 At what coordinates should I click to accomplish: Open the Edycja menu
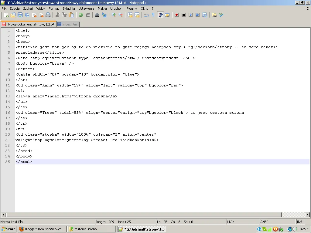(15, 8)
